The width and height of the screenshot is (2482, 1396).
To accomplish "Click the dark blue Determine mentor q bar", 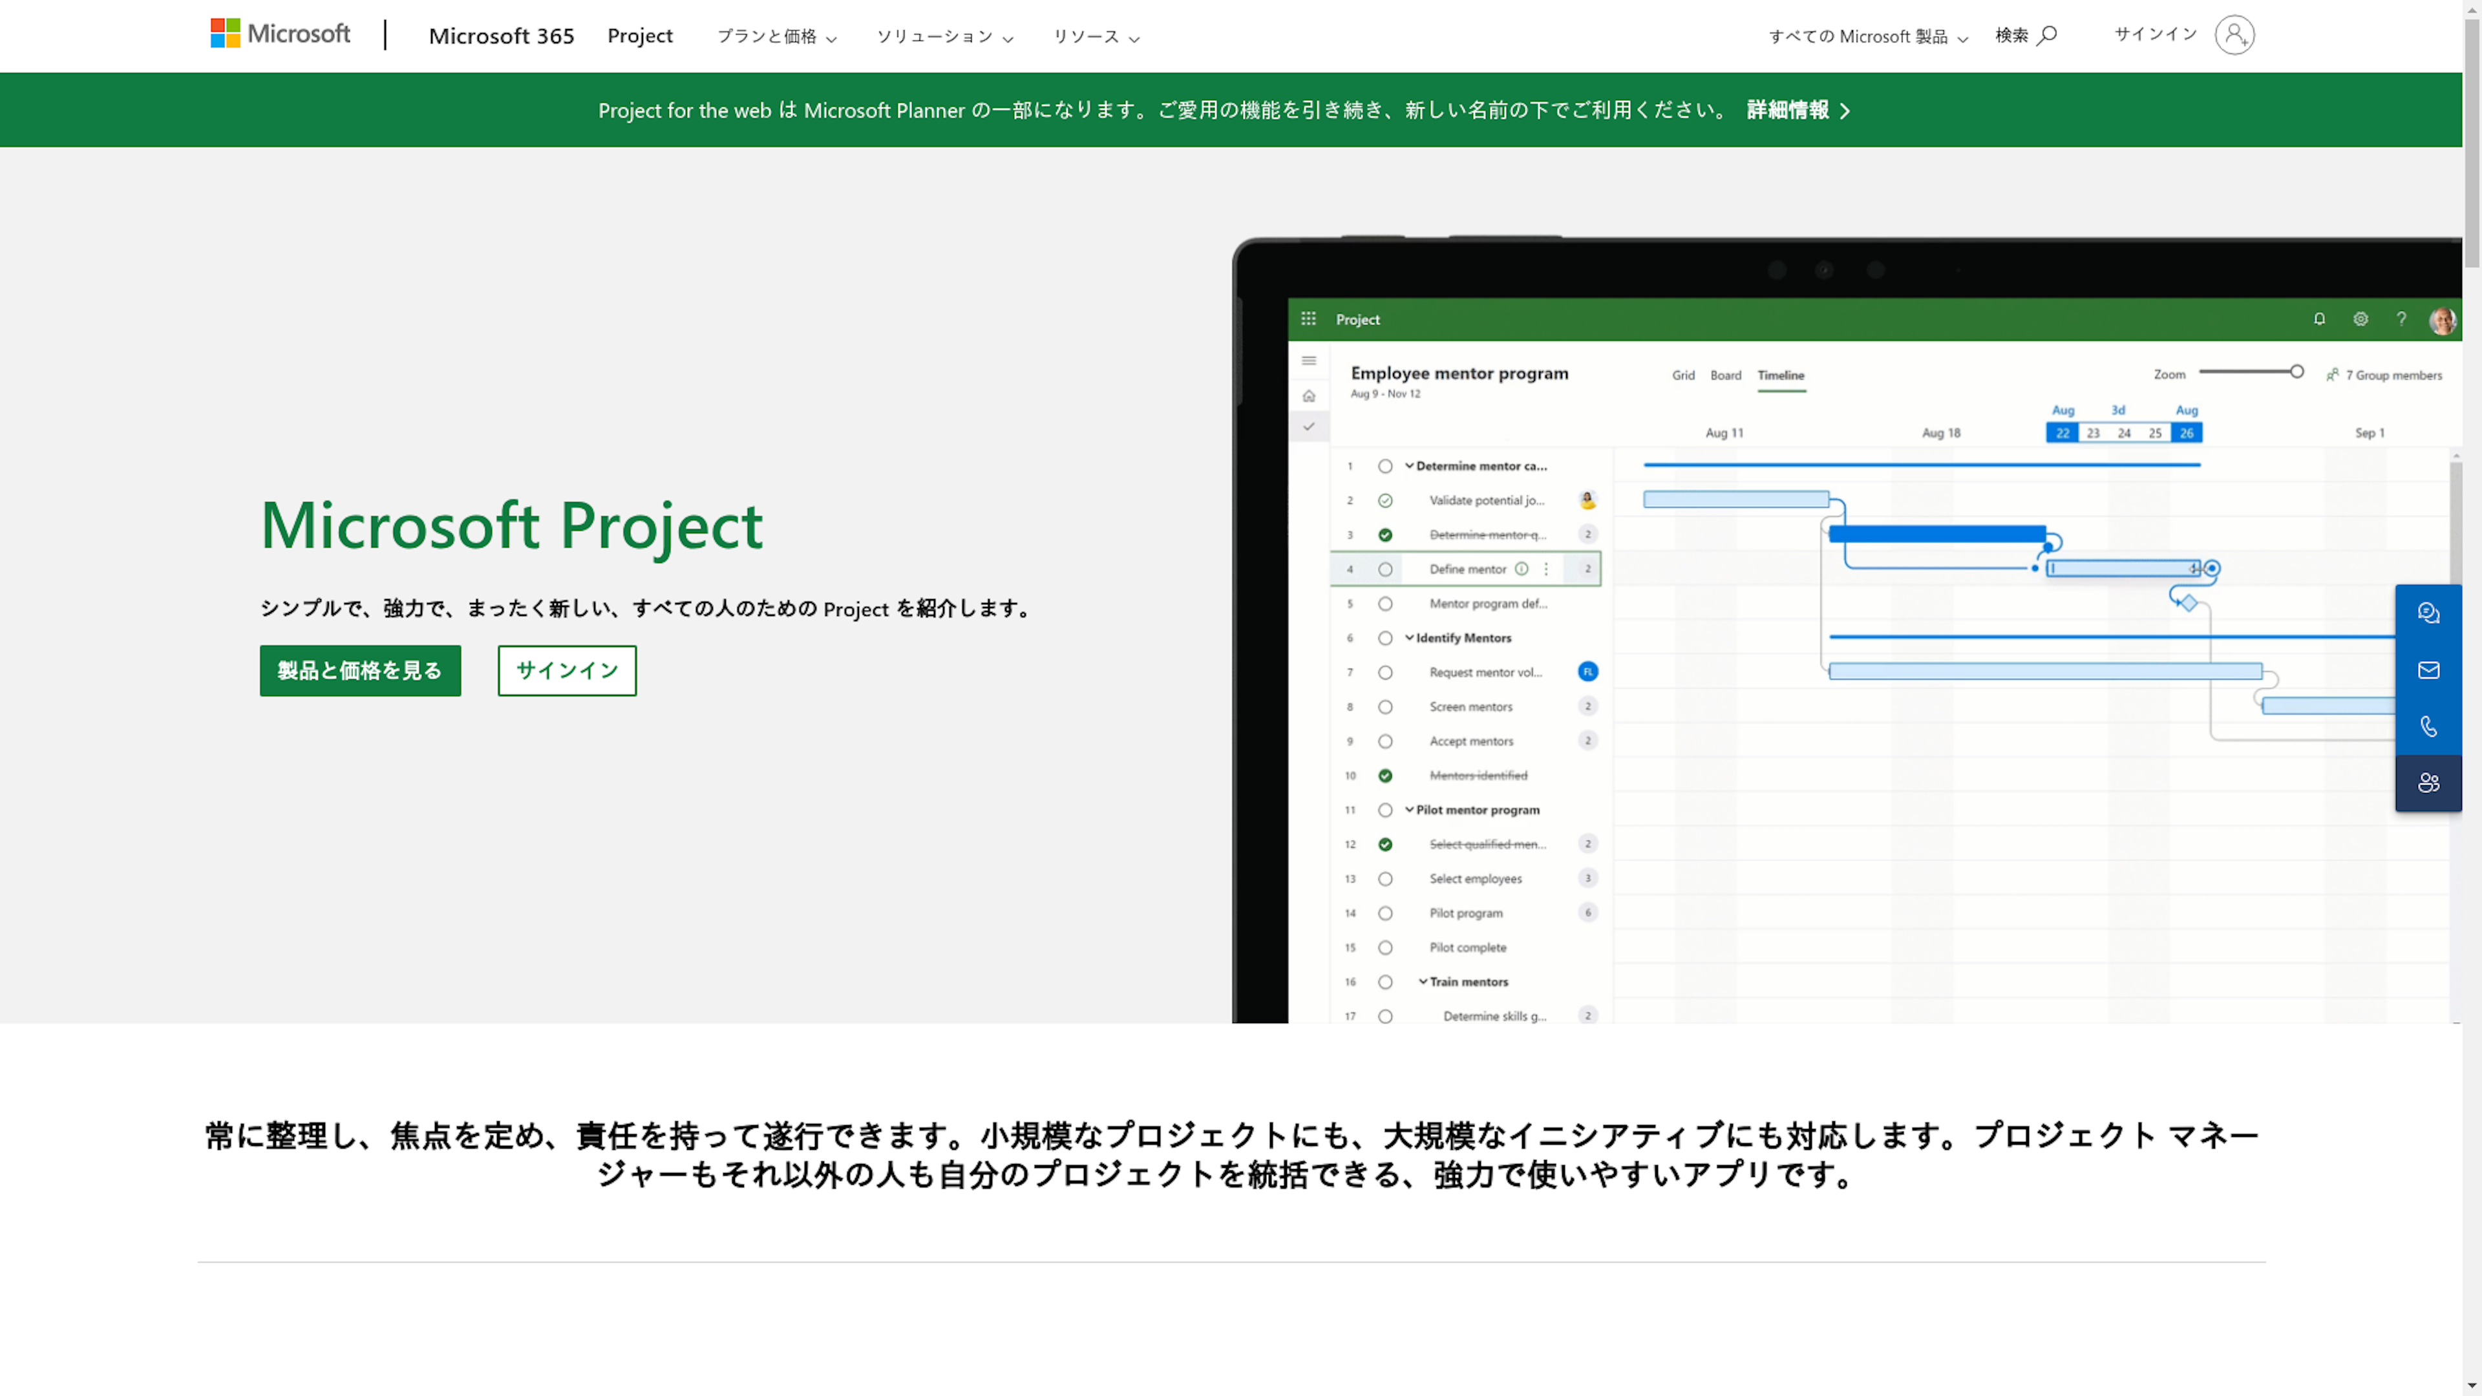I will point(1936,534).
